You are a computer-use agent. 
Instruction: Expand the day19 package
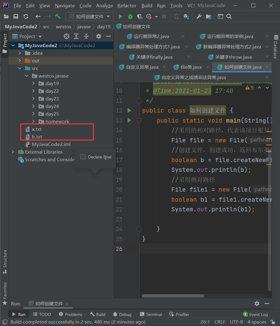(33, 83)
